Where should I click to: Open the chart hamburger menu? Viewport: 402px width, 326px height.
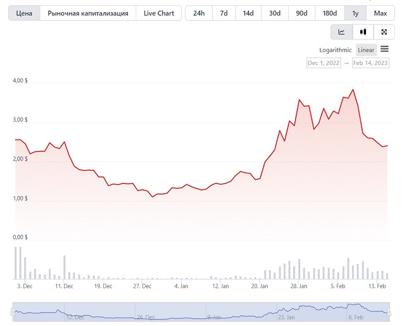pos(384,49)
